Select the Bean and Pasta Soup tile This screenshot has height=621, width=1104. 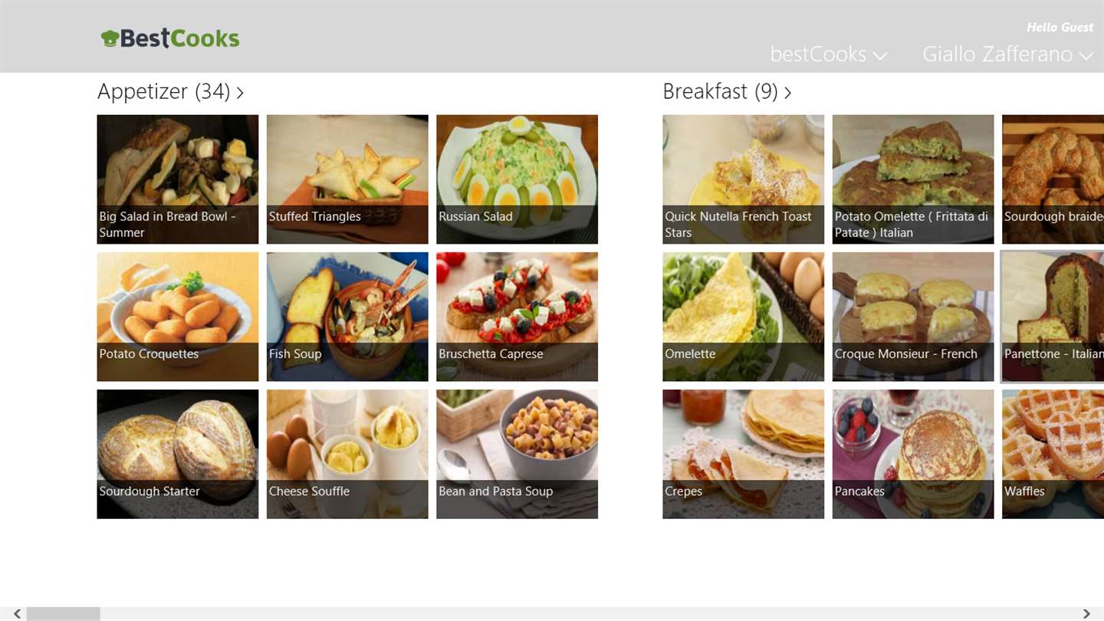517,454
